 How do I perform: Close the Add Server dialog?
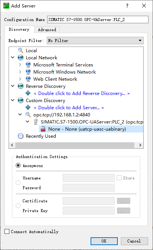click(x=144, y=6)
